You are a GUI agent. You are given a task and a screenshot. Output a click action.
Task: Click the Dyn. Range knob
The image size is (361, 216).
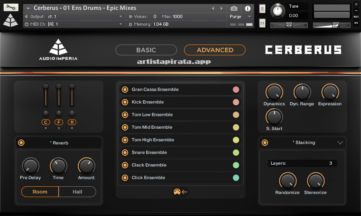(302, 92)
